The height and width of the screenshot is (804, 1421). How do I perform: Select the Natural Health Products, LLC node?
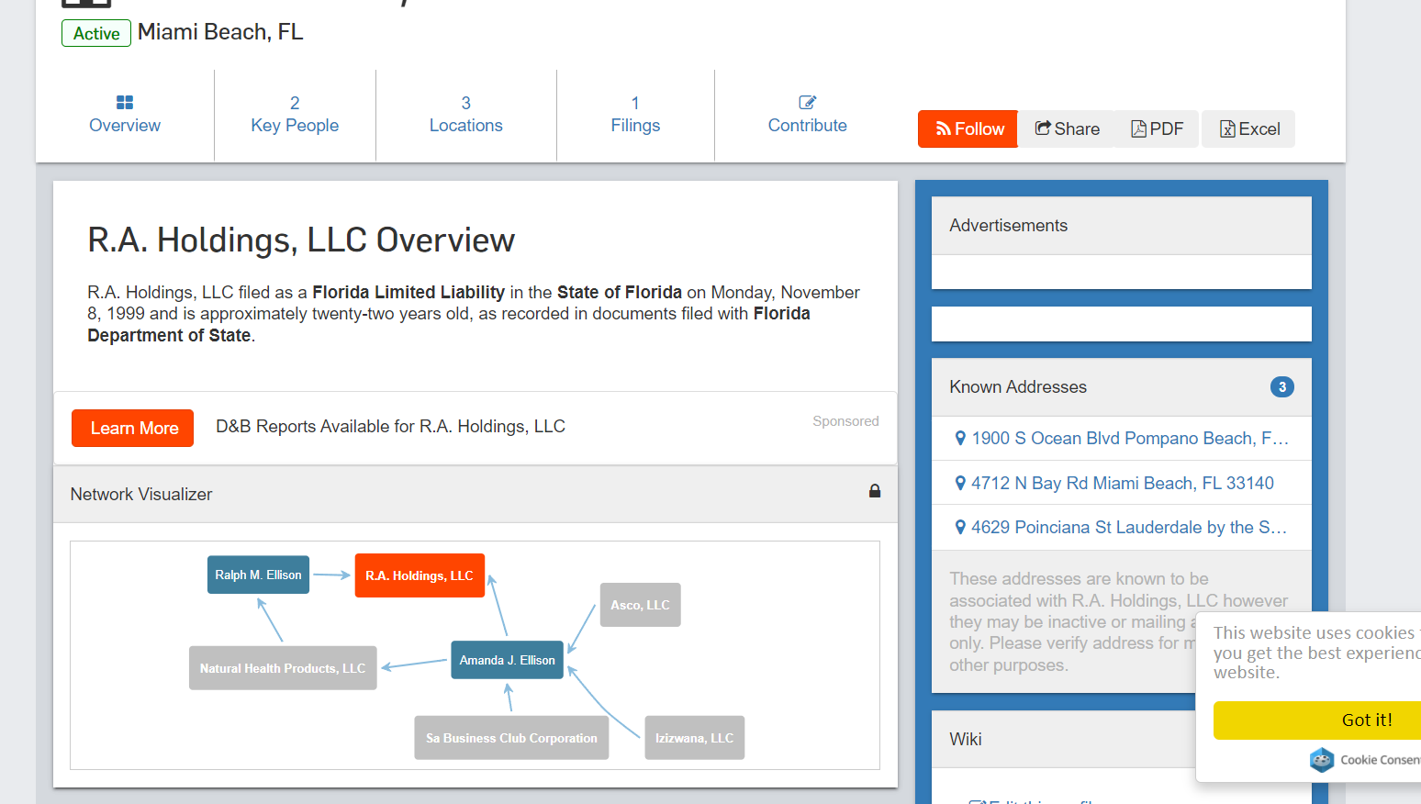point(283,668)
